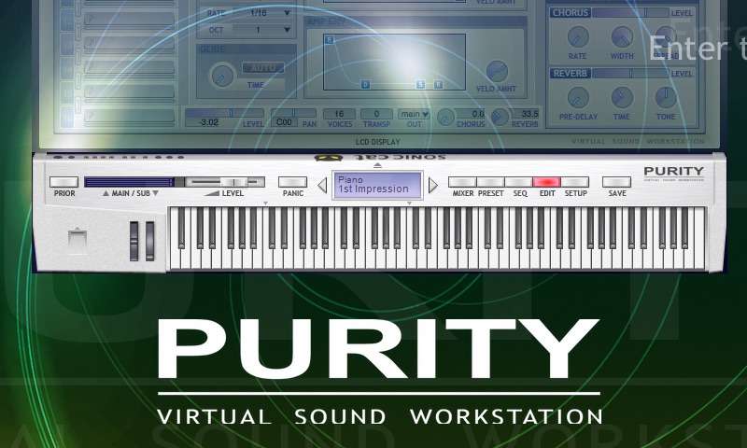Adjust the CHORUS LEVEL slider
Image resolution: width=747 pixels, height=448 pixels.
pos(630,13)
